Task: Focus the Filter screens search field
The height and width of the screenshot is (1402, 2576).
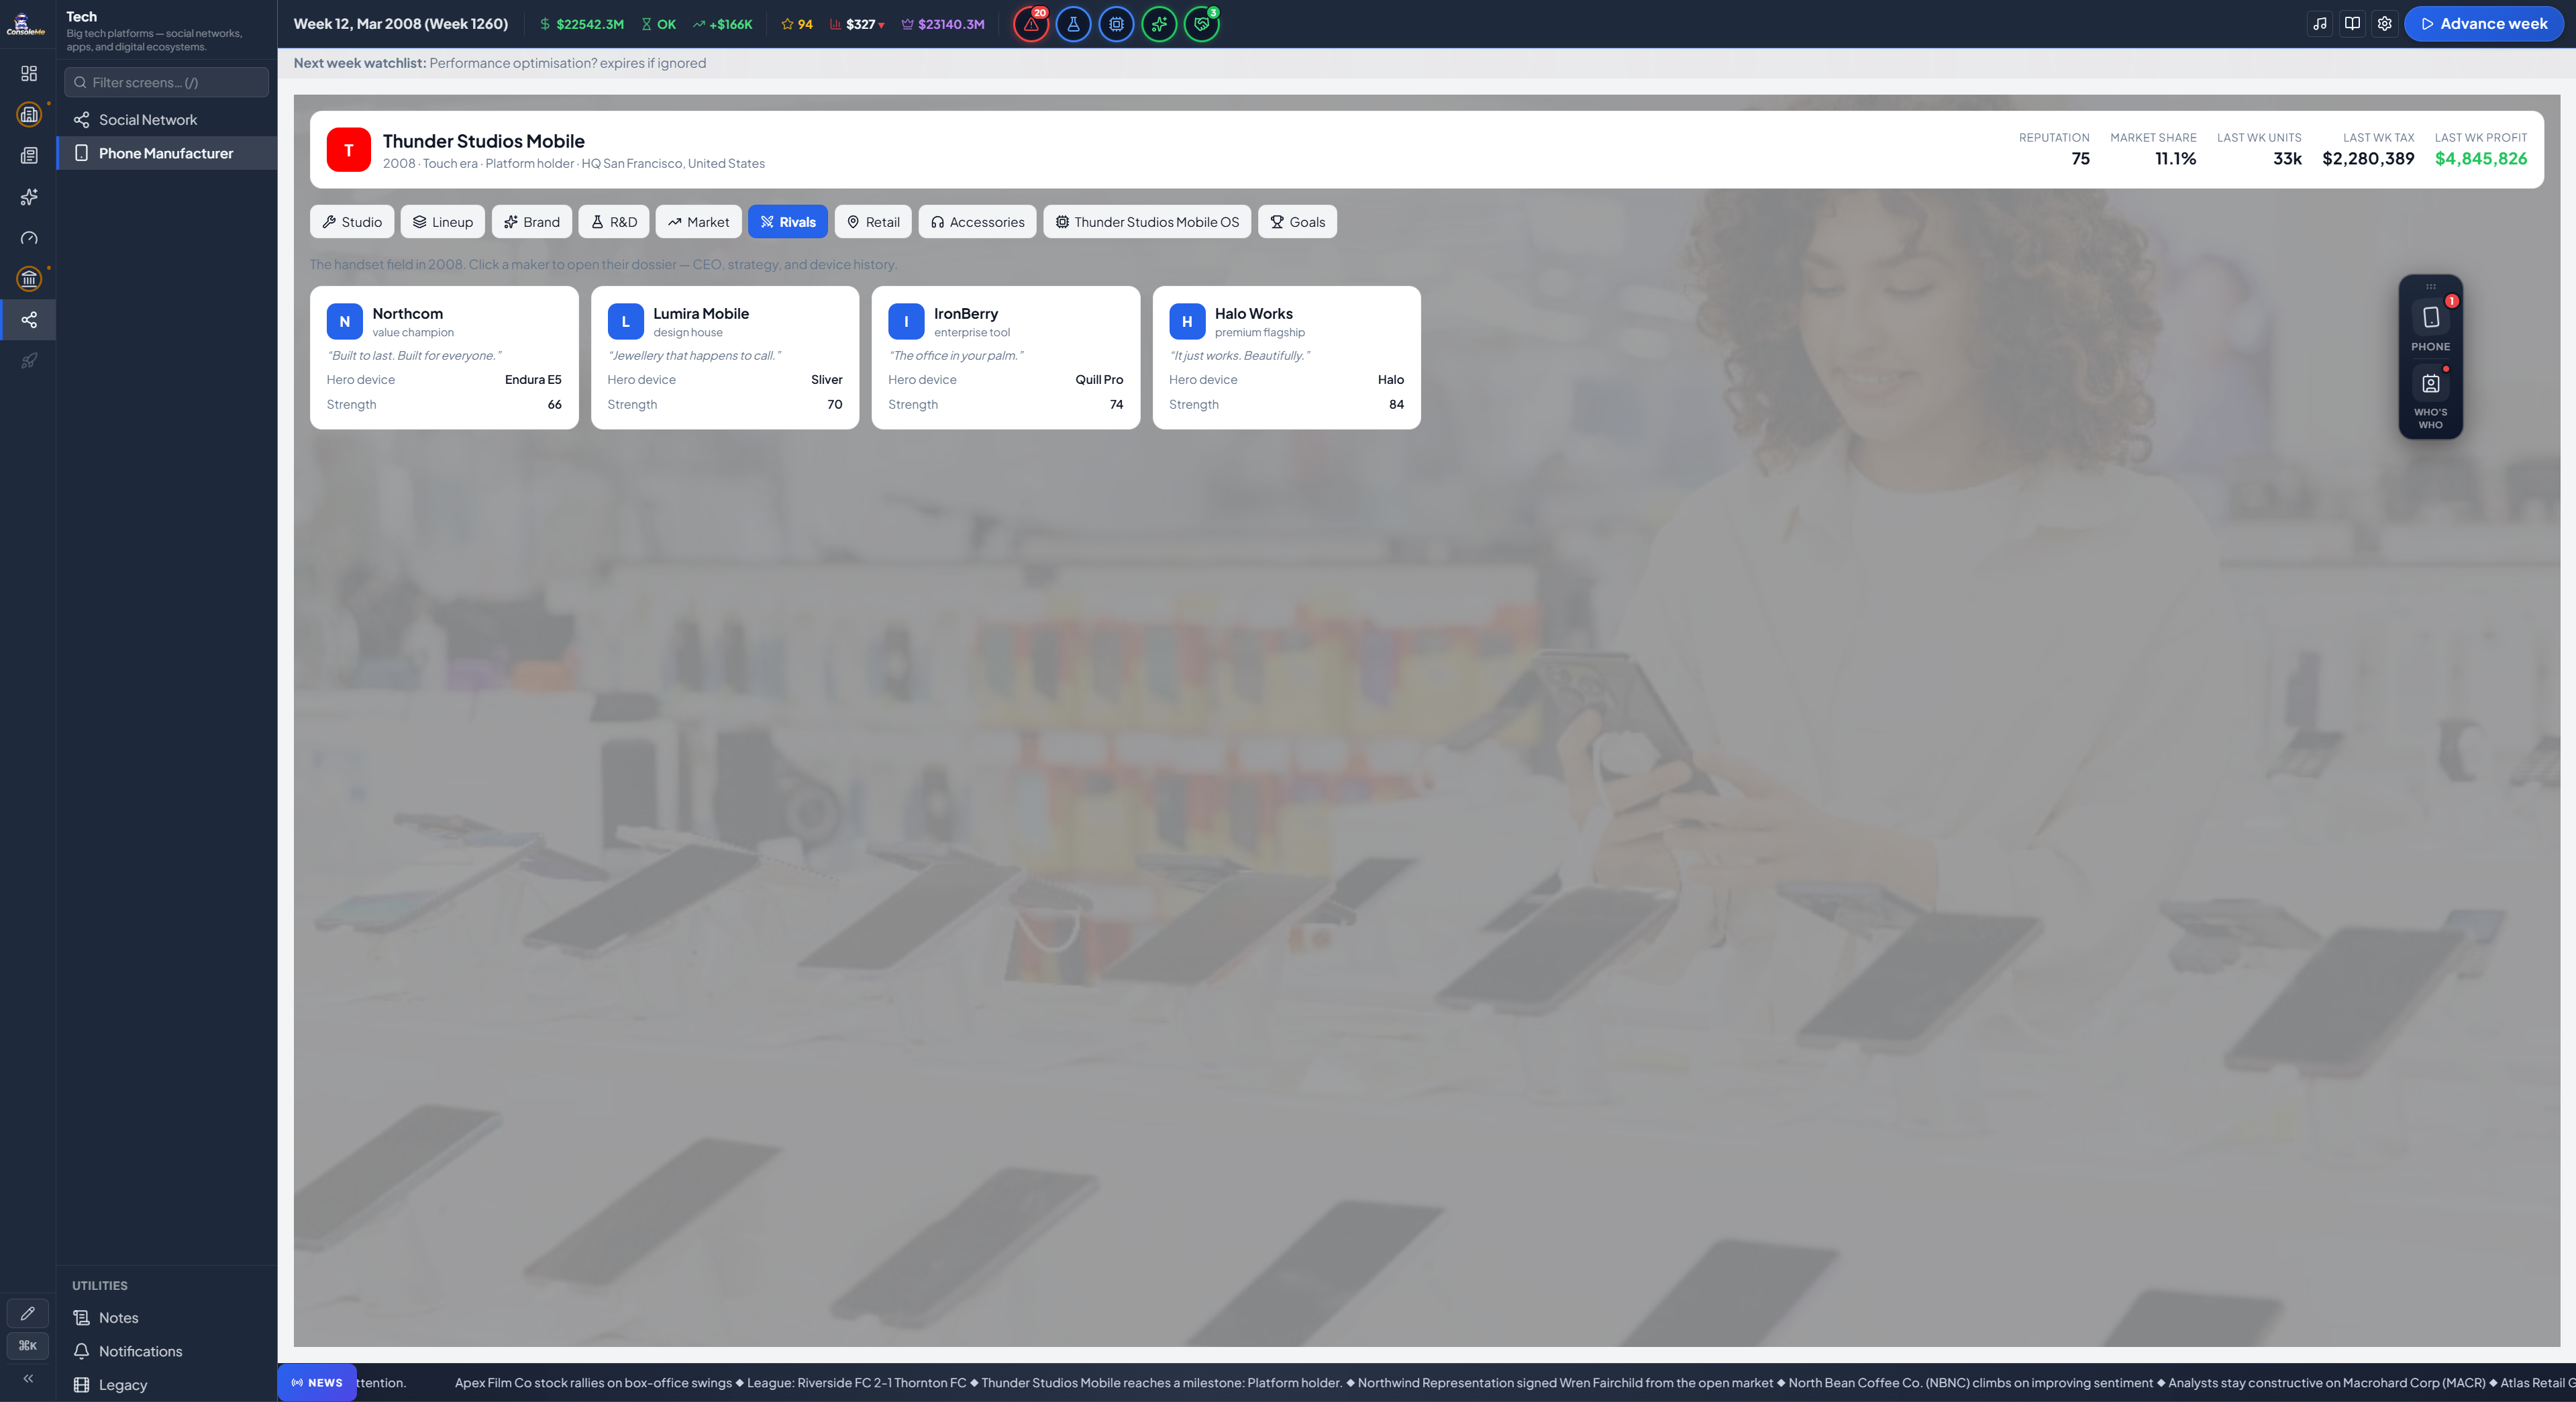Action: pos(167,82)
